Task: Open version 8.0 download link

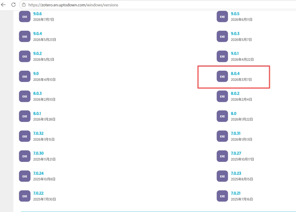Action: click(234, 113)
